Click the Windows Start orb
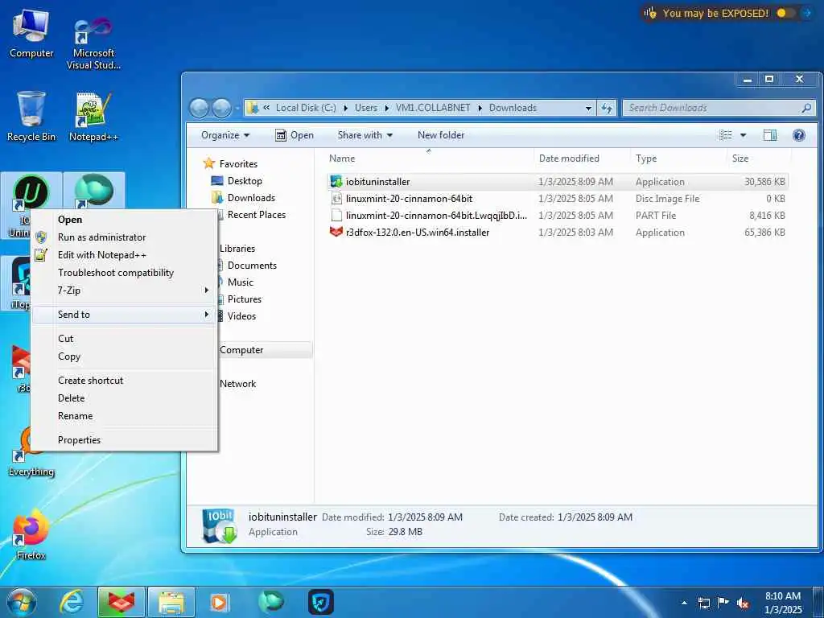Viewport: 824px width, 618px height. (x=21, y=602)
